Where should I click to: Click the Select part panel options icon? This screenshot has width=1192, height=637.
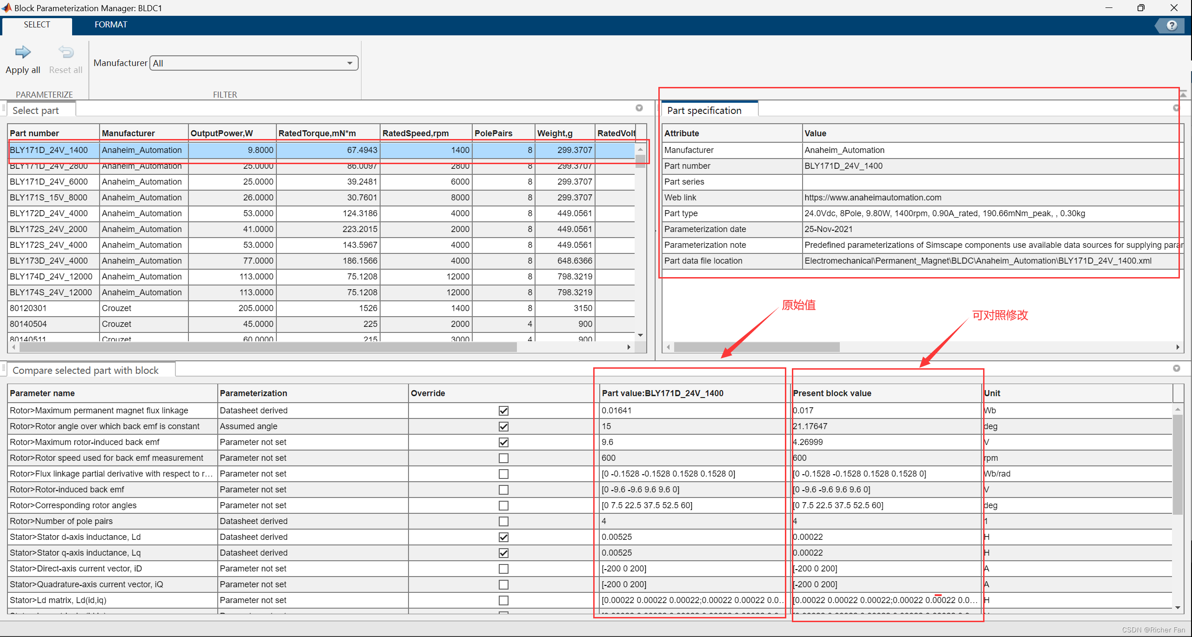click(639, 108)
